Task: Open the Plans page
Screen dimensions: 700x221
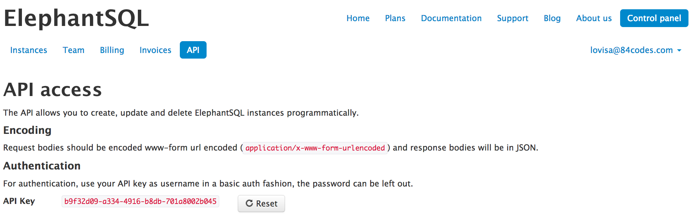Action: pyautogui.click(x=395, y=18)
